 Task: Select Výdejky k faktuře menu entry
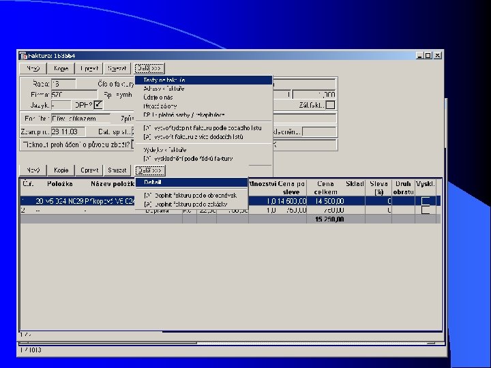tap(203, 150)
